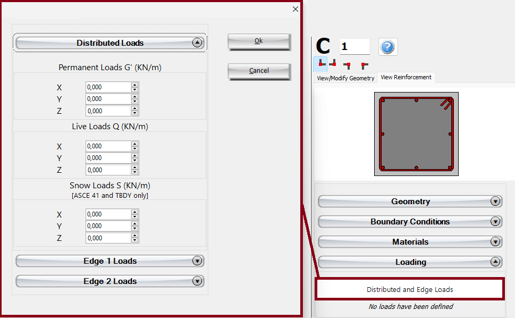
Task: Increase the Permanent Loads Y value
Action: coord(135,96)
